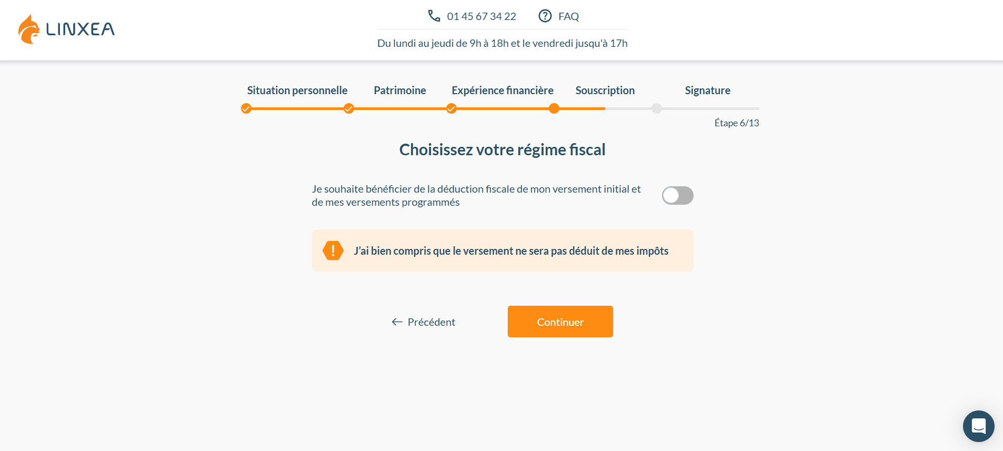Click the Patrimoine step label
Screen dimensions: 1003x451
click(399, 90)
